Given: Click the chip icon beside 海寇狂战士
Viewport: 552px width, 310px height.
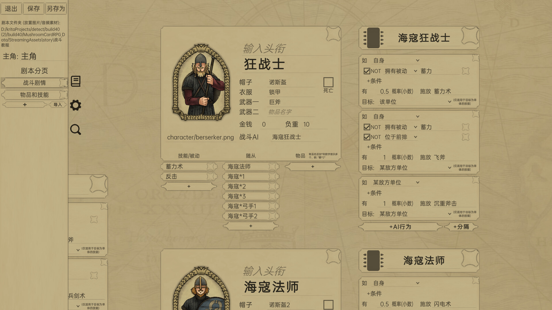Looking at the screenshot, I should (x=373, y=38).
